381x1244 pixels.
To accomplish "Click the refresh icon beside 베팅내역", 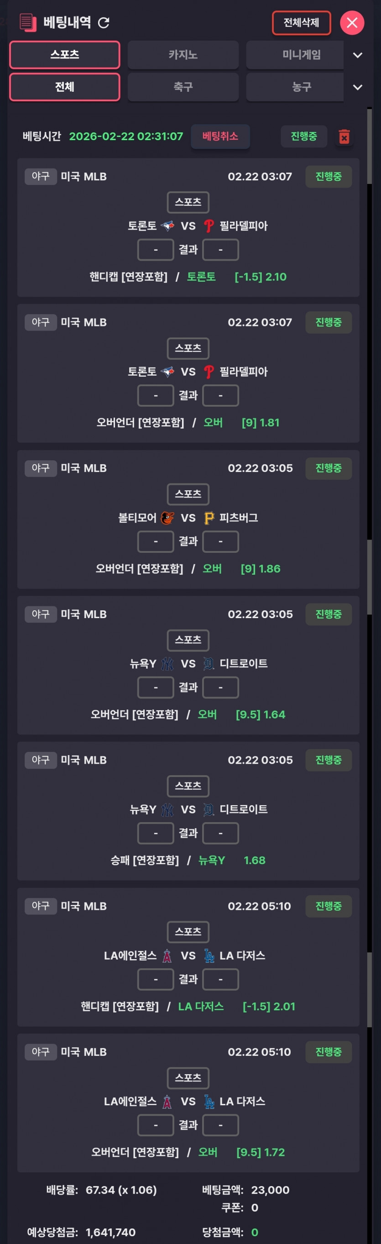I will pyautogui.click(x=104, y=23).
